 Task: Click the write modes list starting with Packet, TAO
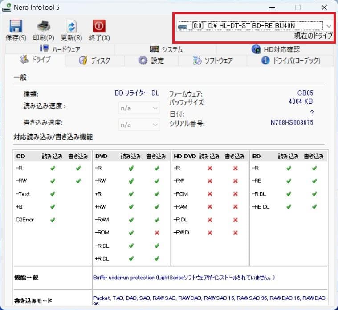[209, 300]
